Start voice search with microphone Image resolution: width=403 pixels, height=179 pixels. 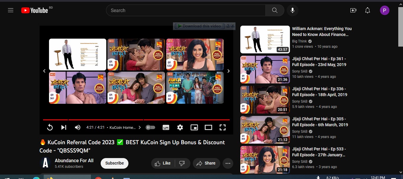pyautogui.click(x=293, y=10)
